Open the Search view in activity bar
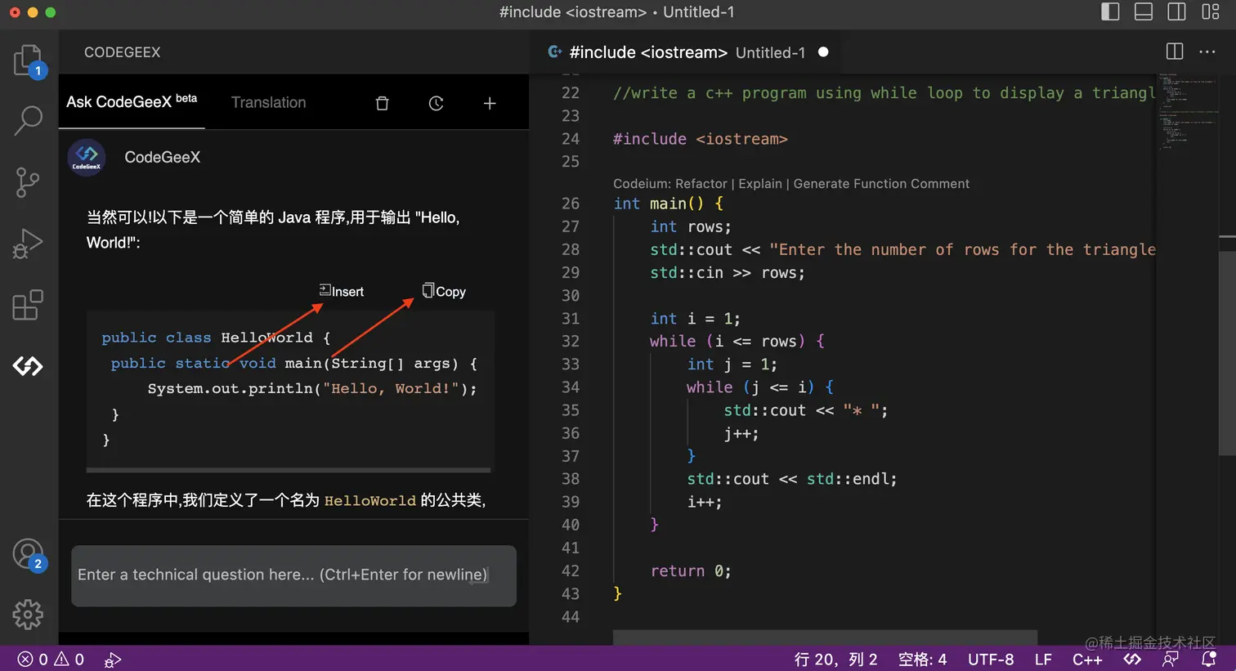The width and height of the screenshot is (1236, 671). (28, 120)
